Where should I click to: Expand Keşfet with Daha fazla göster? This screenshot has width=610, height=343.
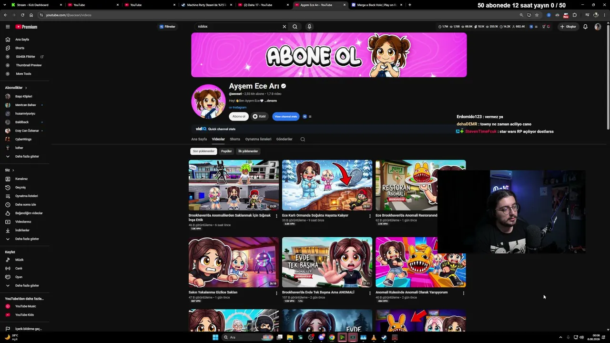pos(25,285)
